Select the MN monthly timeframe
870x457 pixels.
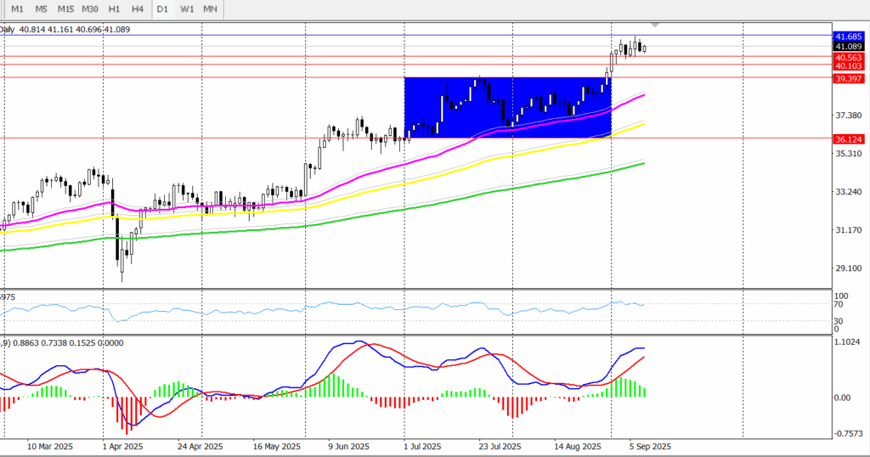coord(211,8)
